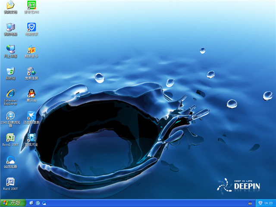Click the 14:23 taskbar clock
Image resolution: width=276 pixels, height=207 pixels.
click(268, 203)
